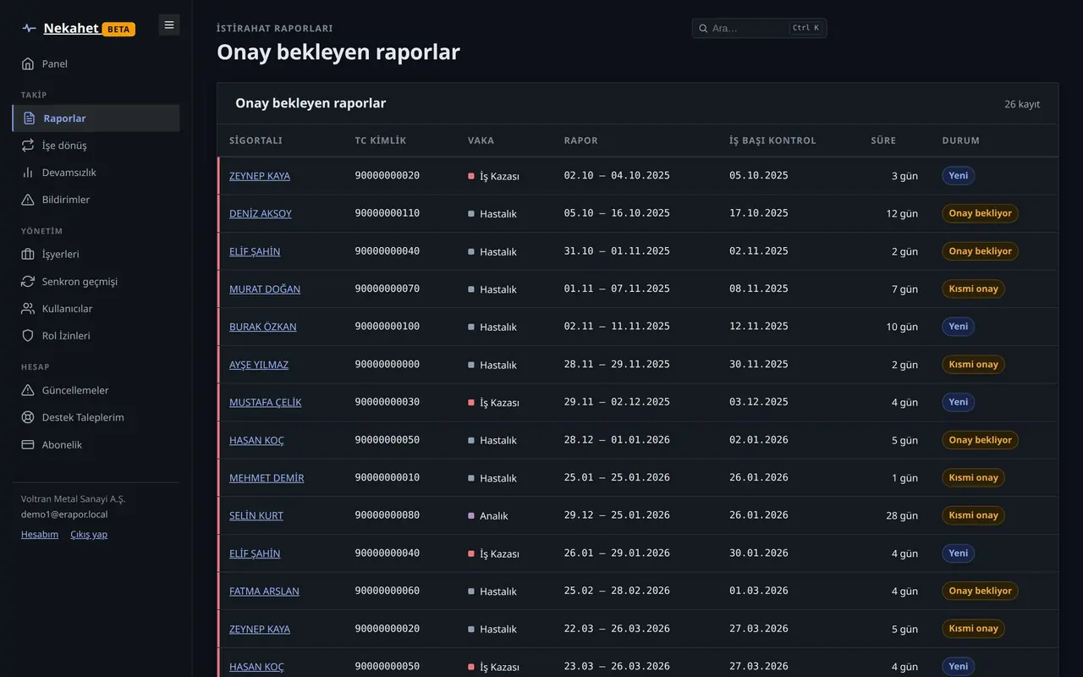
Task: Click the Çıkış yap link
Action: [89, 534]
